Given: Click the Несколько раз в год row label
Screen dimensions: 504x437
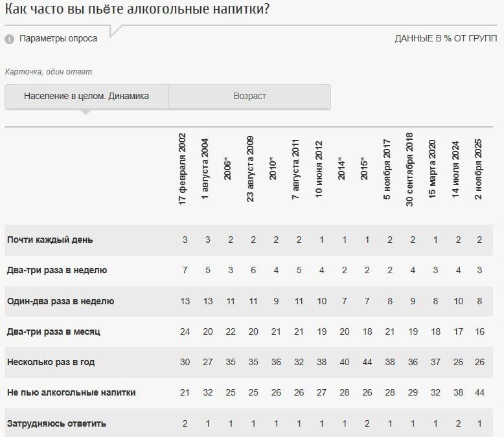Looking at the screenshot, I should (x=51, y=362).
